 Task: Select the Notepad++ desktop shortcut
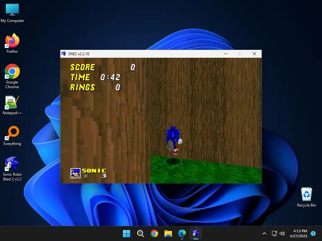[x=12, y=105]
